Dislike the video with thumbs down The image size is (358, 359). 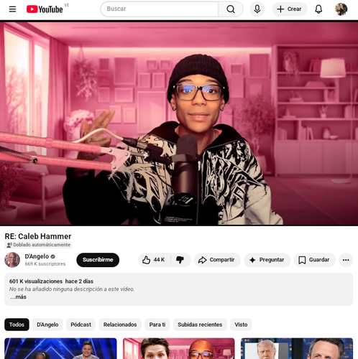(180, 260)
